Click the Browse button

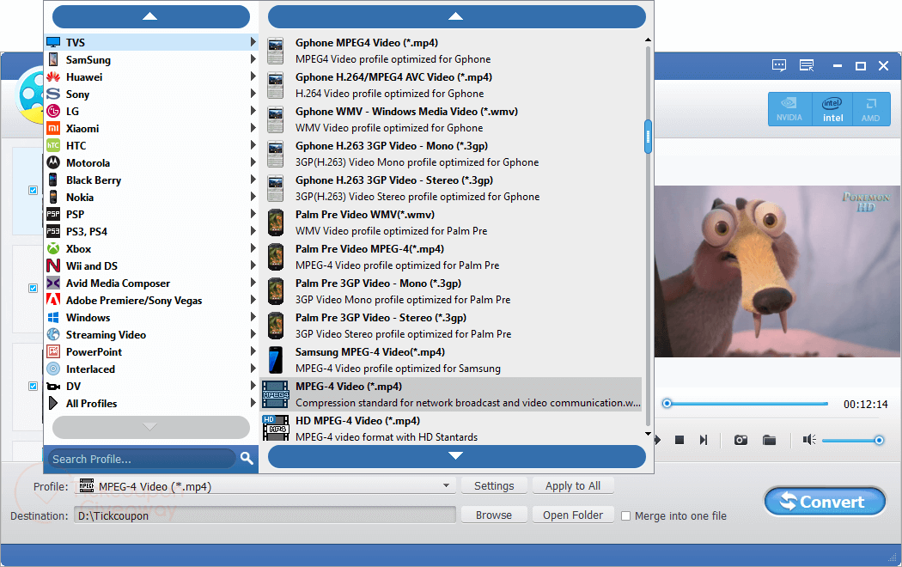(494, 515)
